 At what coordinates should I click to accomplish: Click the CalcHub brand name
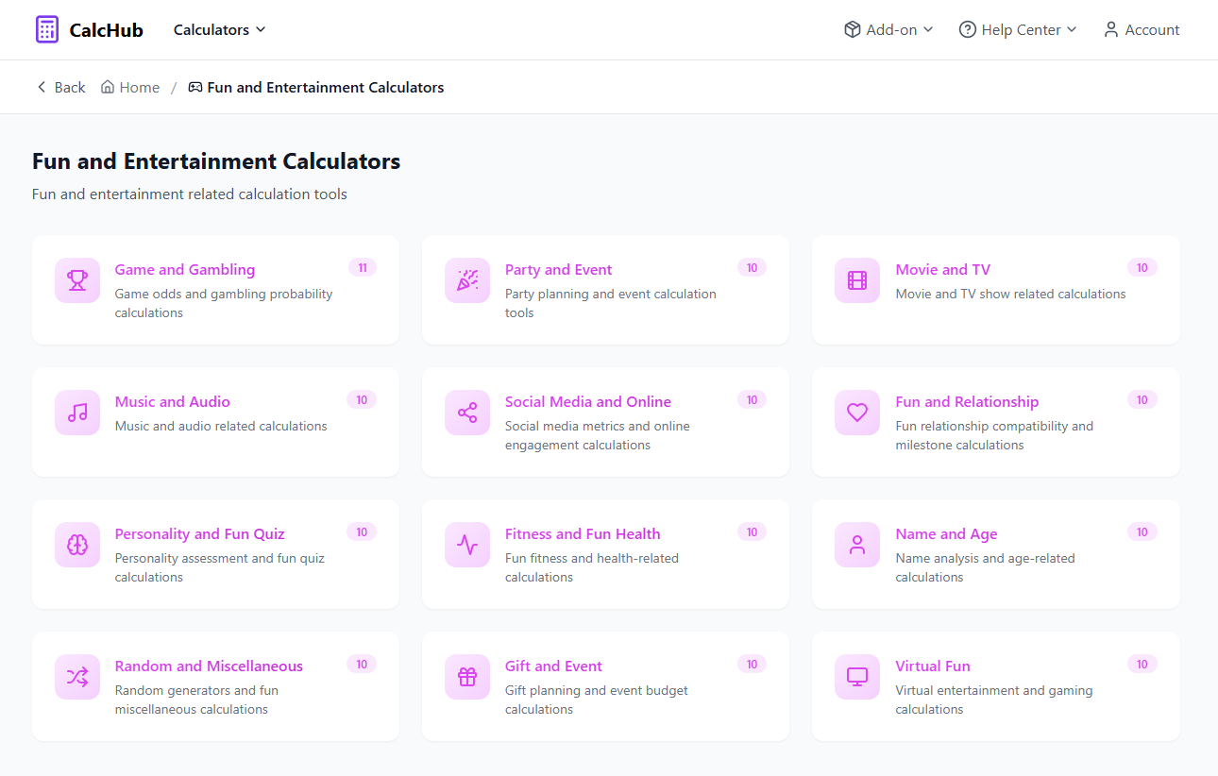(107, 29)
